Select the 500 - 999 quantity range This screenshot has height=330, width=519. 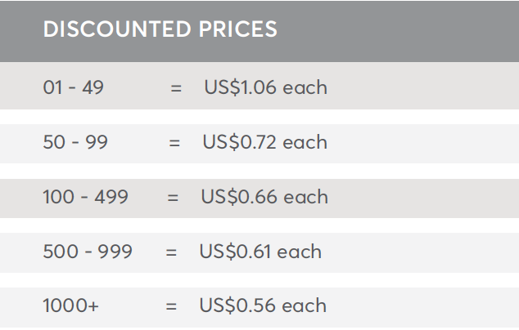pos(88,252)
